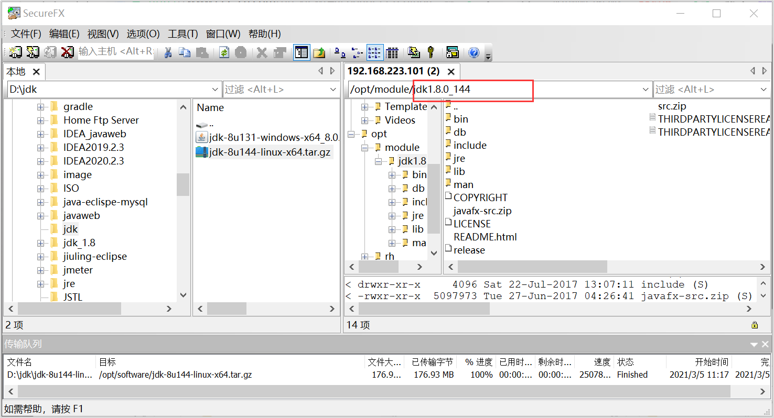Open the 工具(T) menu

tap(183, 34)
